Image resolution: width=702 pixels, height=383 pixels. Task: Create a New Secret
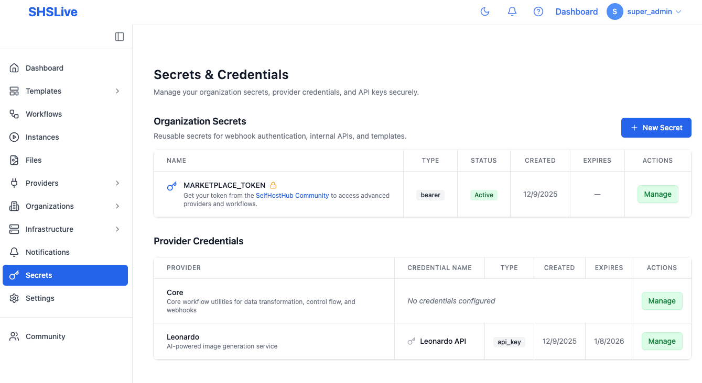[x=656, y=127]
